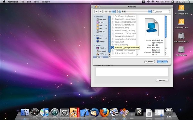Viewport: 193px width, 120px height.
Task: Open the Tools menu
Action: [x=36, y=2]
